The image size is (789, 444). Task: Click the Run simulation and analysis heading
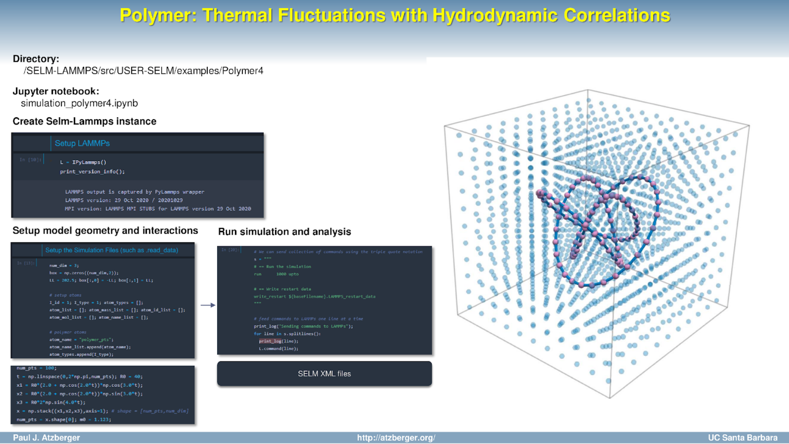pos(284,231)
